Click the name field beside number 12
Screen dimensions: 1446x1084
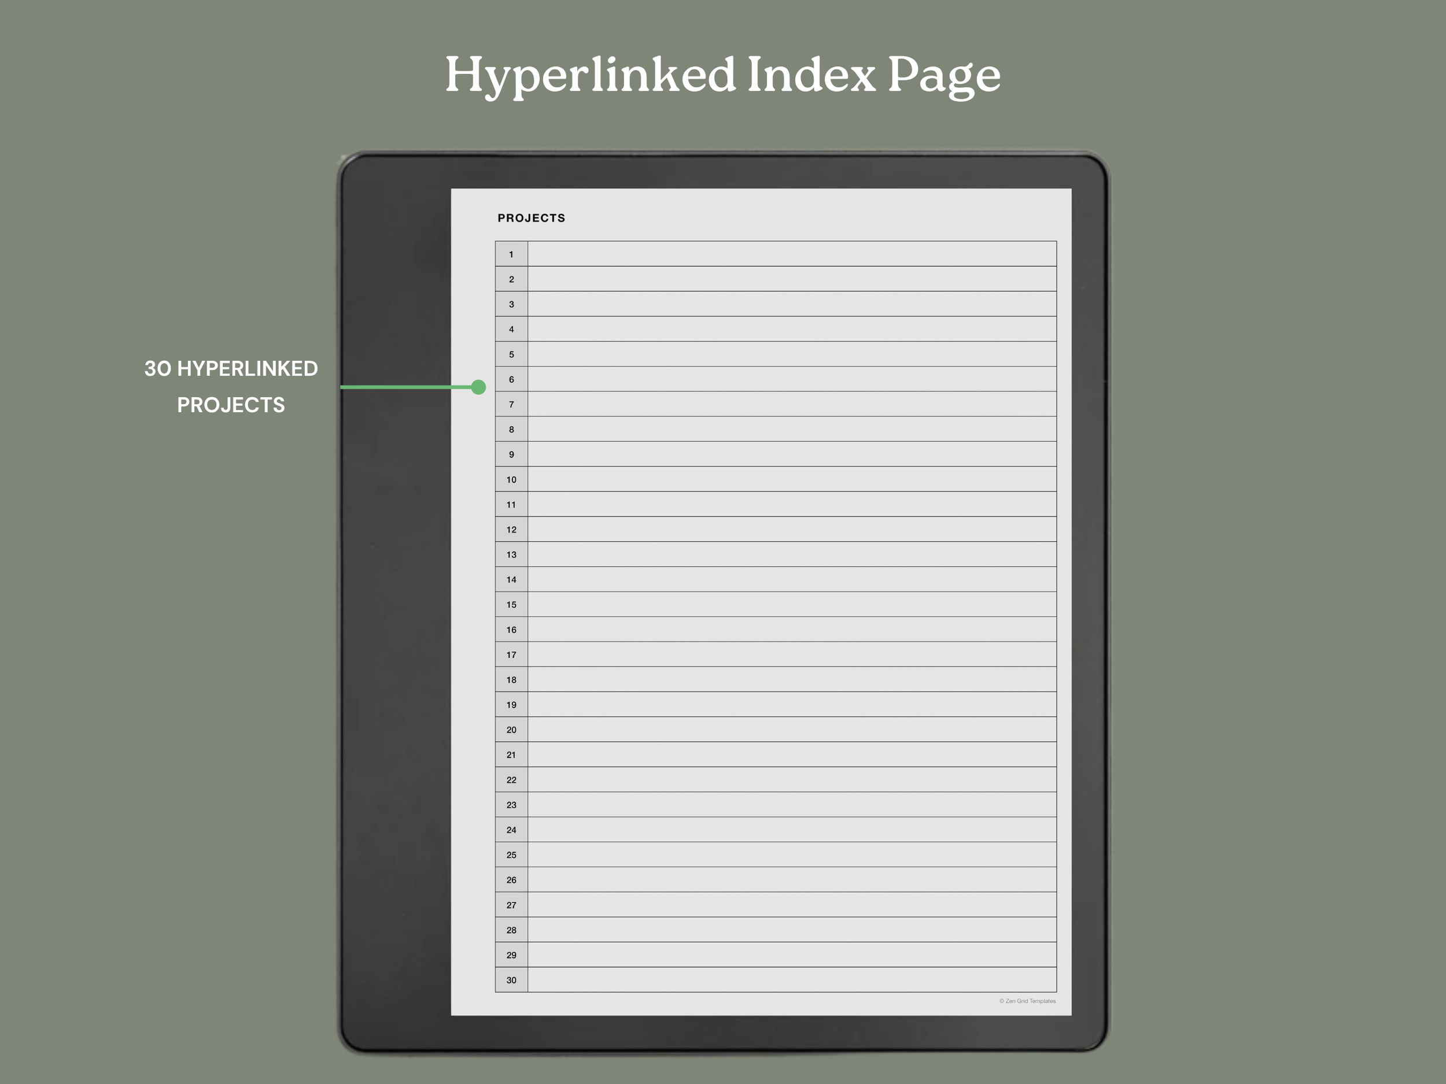pyautogui.click(x=791, y=530)
